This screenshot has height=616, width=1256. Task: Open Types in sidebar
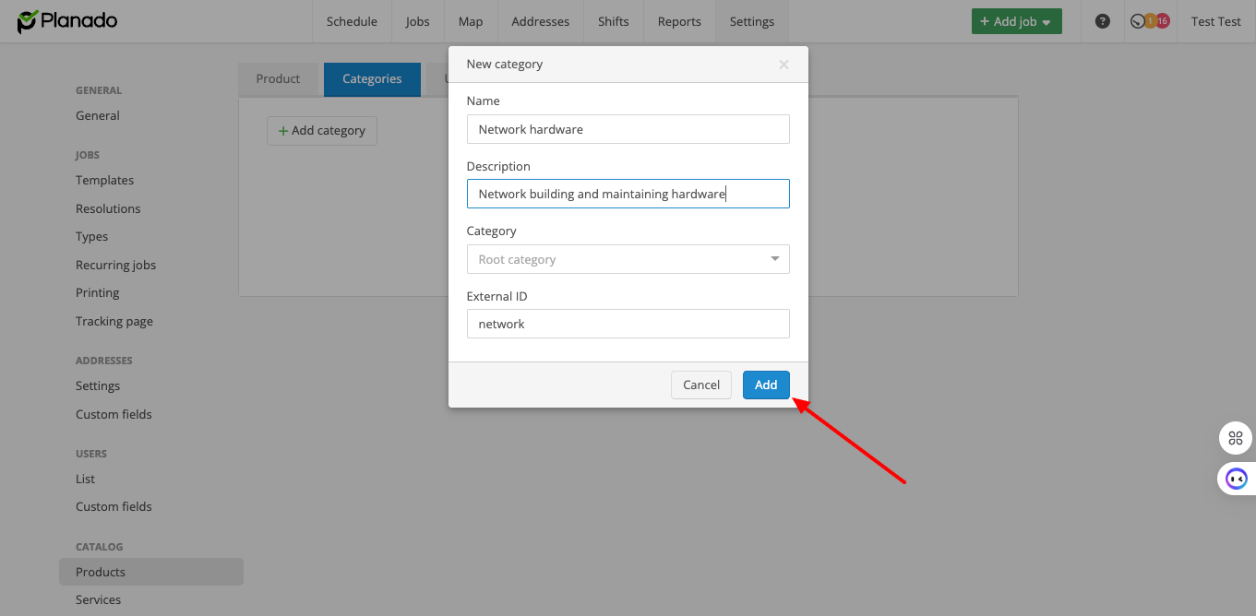click(x=92, y=237)
